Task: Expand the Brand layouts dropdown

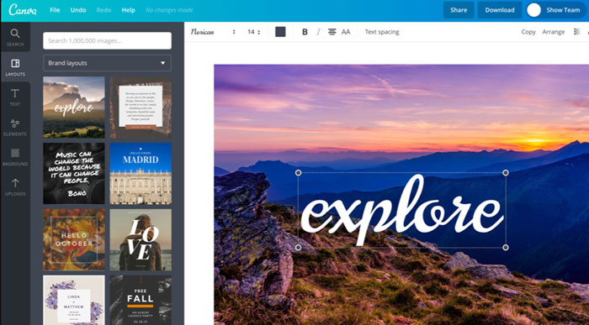Action: coord(107,63)
